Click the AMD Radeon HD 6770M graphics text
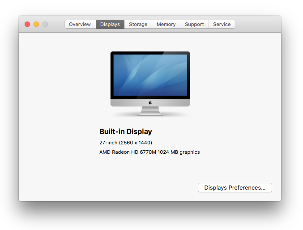Screen dimensions: 303x230 [x=149, y=152]
